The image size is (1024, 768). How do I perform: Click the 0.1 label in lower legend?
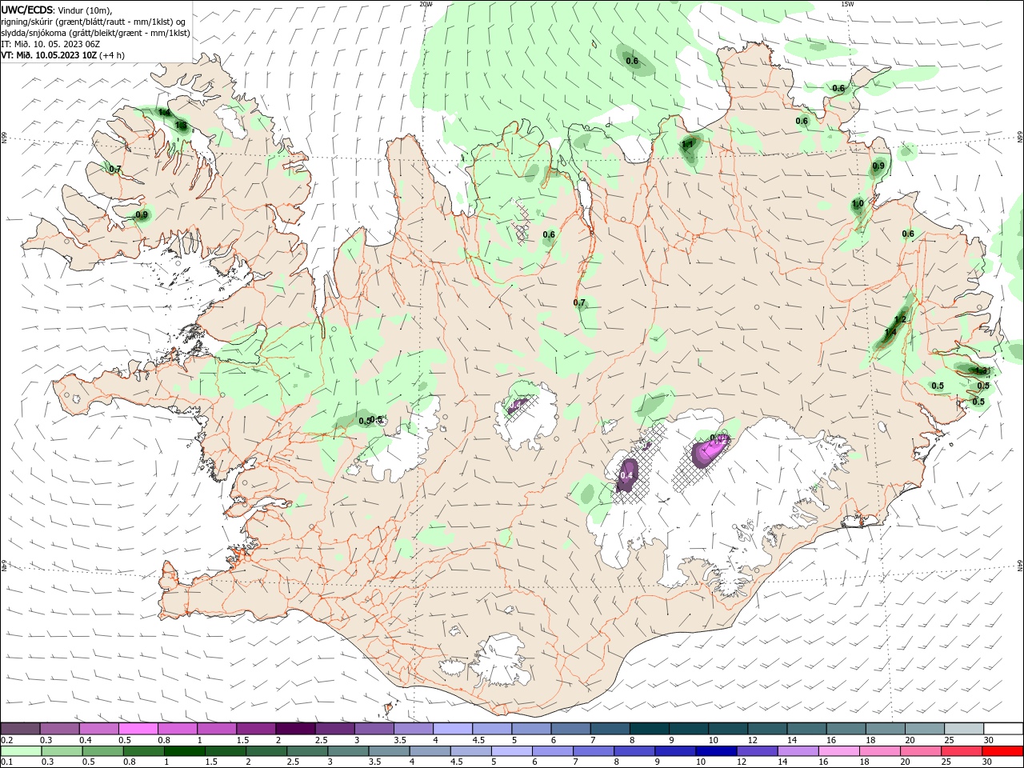click(7, 762)
